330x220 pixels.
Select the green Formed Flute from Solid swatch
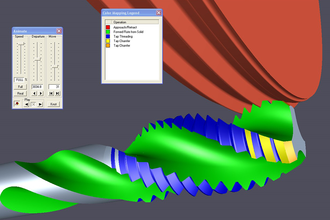click(108, 32)
